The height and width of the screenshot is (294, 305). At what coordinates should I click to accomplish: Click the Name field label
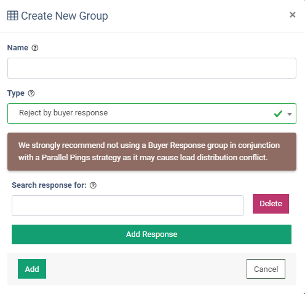(18, 48)
